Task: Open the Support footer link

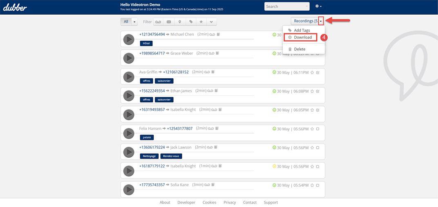Action: click(270, 203)
